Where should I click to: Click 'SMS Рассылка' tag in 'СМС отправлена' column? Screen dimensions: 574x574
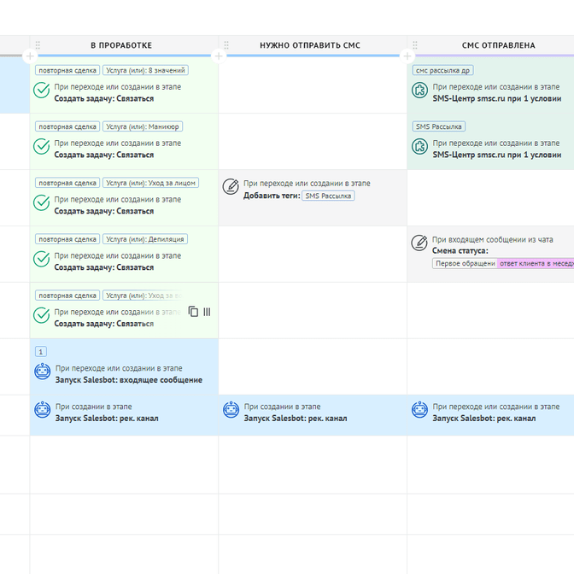click(438, 126)
